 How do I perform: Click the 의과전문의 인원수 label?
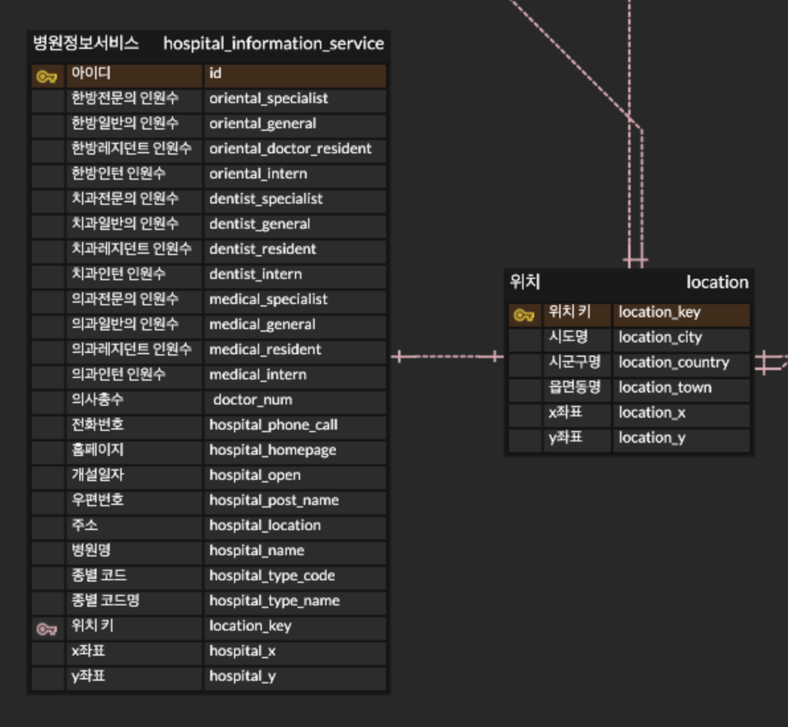pyautogui.click(x=125, y=299)
